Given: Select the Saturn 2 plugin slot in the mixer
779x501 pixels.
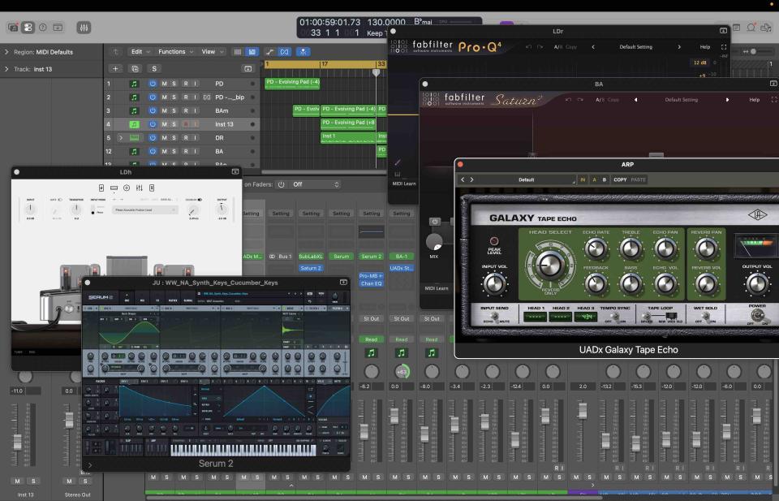Looking at the screenshot, I should point(311,267).
